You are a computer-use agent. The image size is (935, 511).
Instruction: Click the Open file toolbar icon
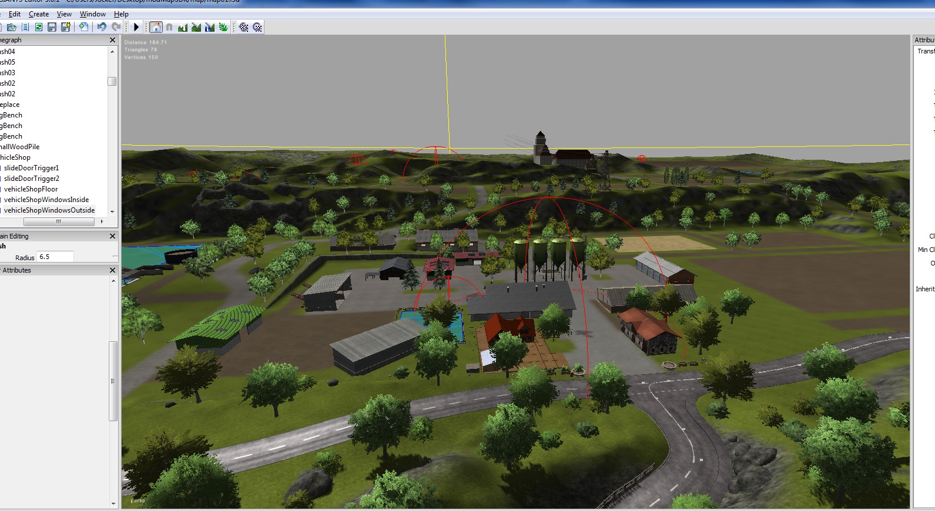[11, 27]
